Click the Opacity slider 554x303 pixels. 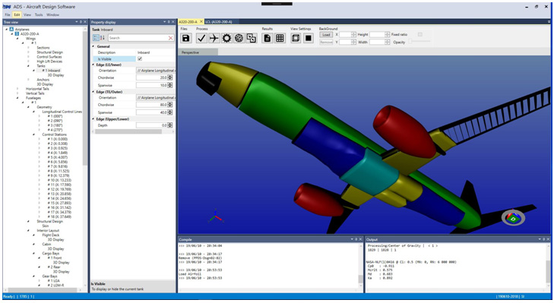click(x=420, y=42)
